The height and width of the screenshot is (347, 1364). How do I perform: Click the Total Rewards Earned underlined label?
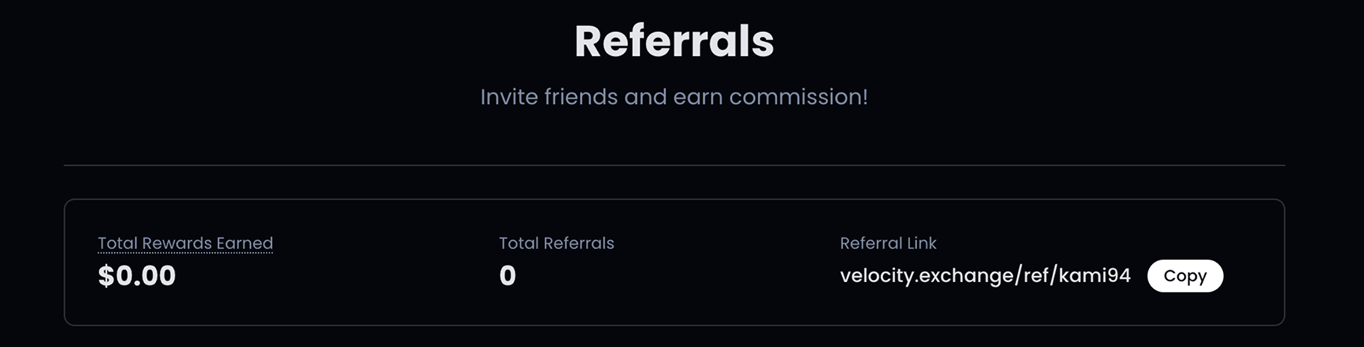(185, 243)
